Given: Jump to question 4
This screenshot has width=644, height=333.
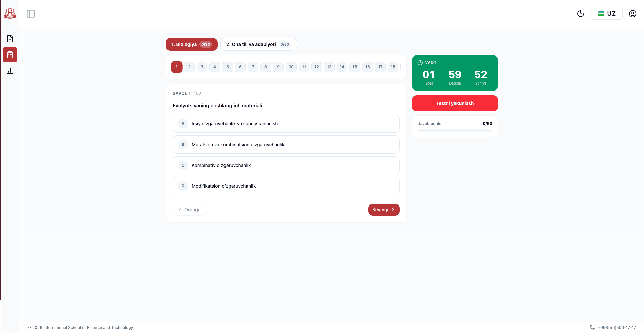Looking at the screenshot, I should pyautogui.click(x=215, y=67).
